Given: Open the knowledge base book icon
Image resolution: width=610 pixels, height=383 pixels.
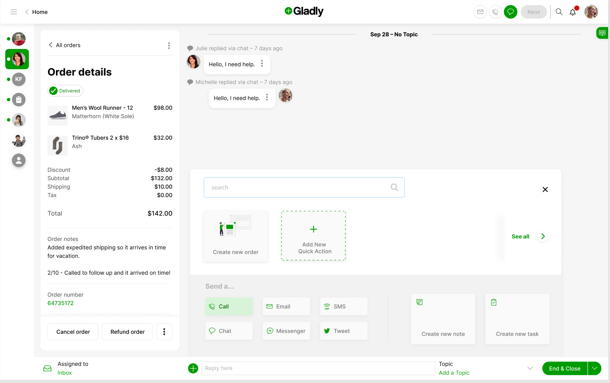Looking at the screenshot, I should coord(602,33).
